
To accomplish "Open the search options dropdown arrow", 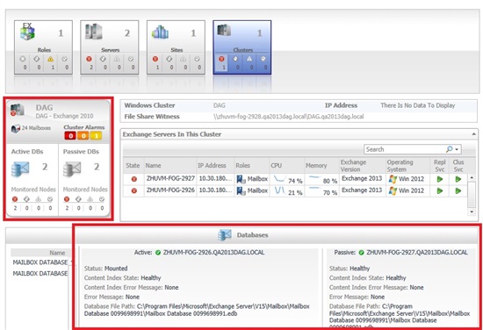I will tap(457, 149).
